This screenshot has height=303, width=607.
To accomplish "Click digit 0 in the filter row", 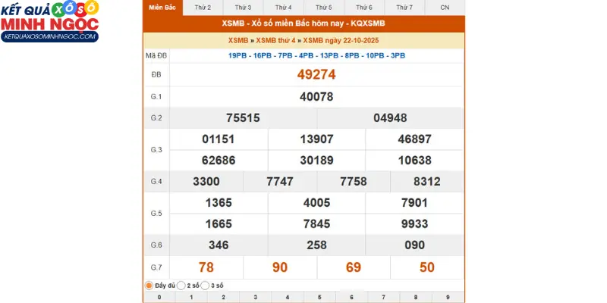I will point(159,297).
